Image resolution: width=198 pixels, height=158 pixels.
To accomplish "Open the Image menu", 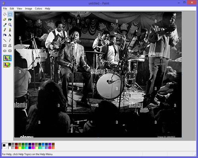I will (29, 9).
